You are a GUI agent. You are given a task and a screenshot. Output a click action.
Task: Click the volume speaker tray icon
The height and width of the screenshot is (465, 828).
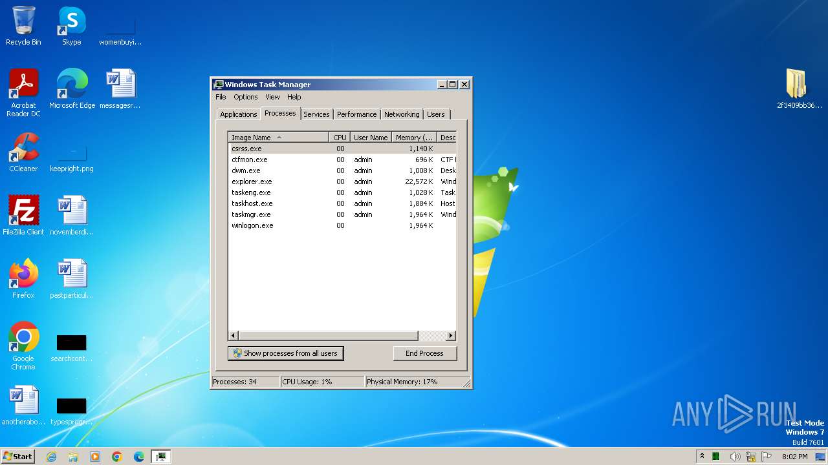tap(735, 457)
